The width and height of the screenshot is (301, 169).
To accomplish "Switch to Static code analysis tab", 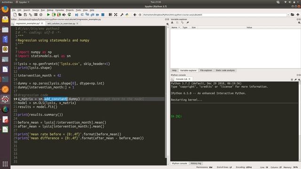I will click(x=225, y=70).
